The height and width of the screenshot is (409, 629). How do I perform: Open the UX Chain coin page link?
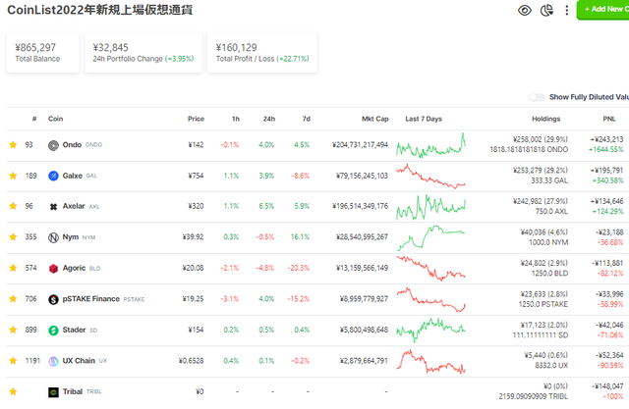click(x=79, y=361)
